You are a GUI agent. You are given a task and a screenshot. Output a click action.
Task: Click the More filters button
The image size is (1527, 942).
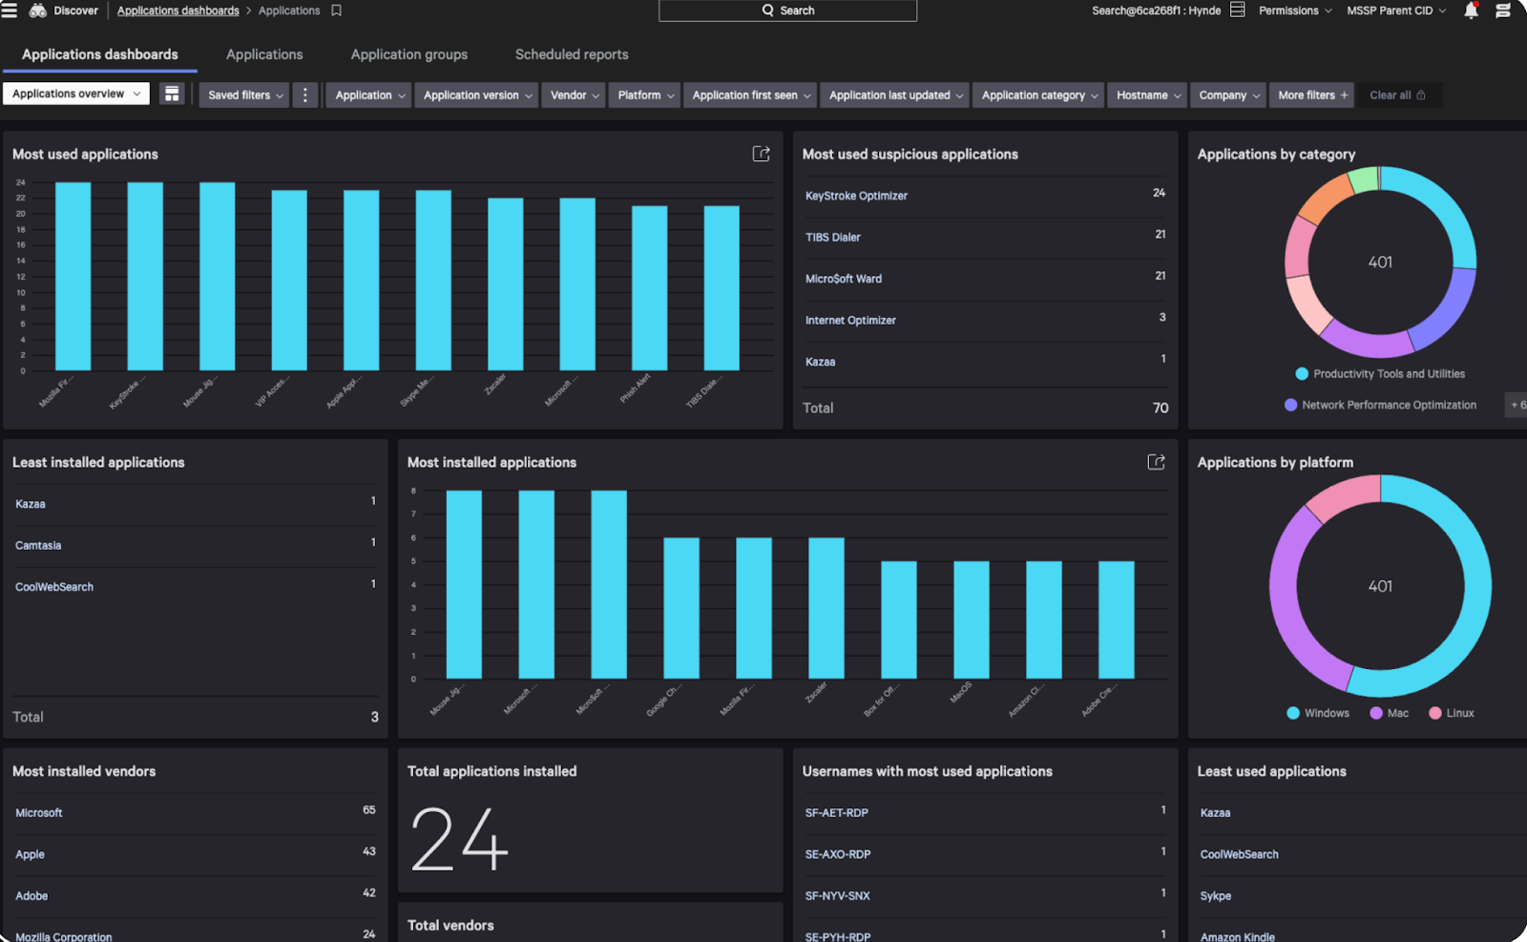point(1312,95)
